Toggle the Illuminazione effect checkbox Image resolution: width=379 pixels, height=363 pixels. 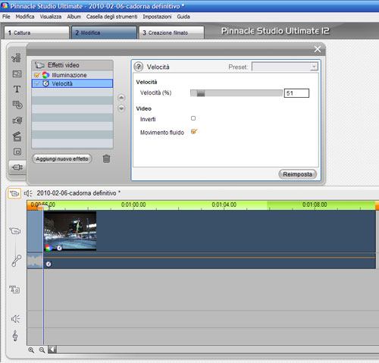[x=37, y=75]
